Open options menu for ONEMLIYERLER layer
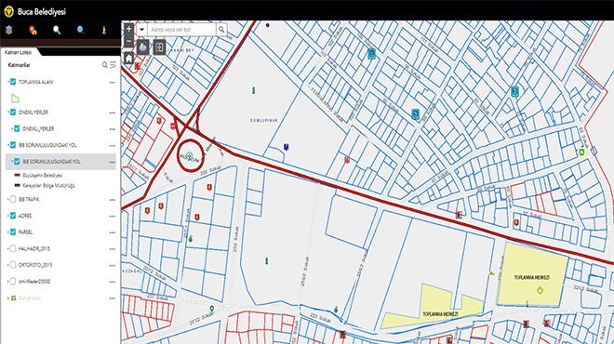Viewport: 614px width, 344px height. [x=113, y=112]
